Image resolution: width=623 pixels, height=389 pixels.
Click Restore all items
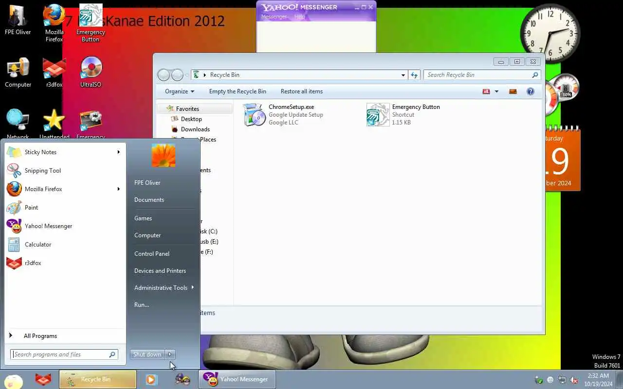302,91
